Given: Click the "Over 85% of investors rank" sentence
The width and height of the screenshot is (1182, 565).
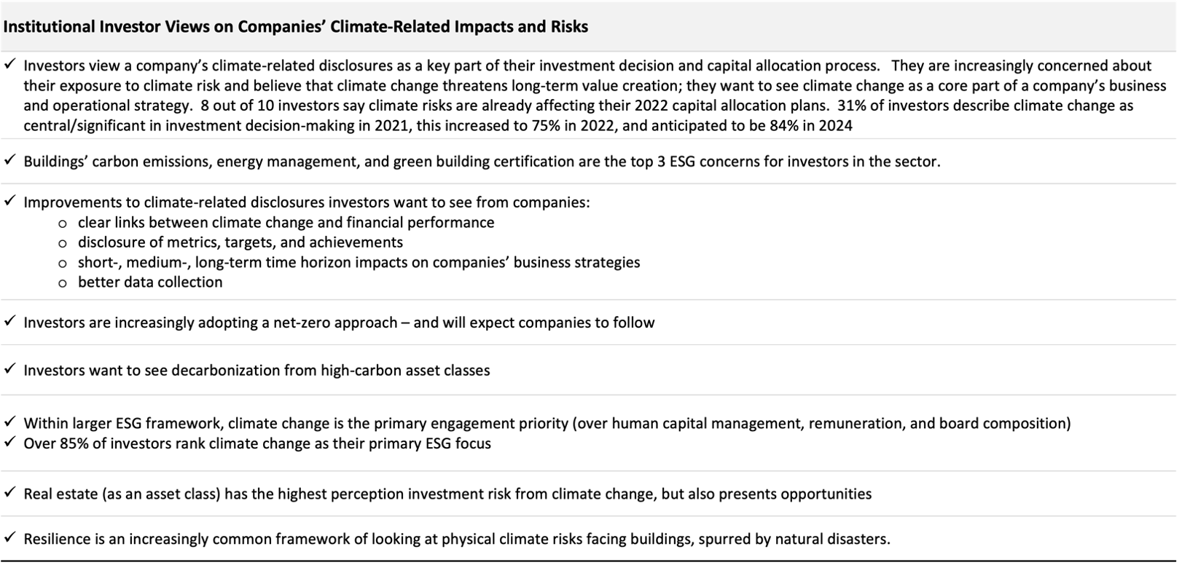Looking at the screenshot, I should 257,443.
